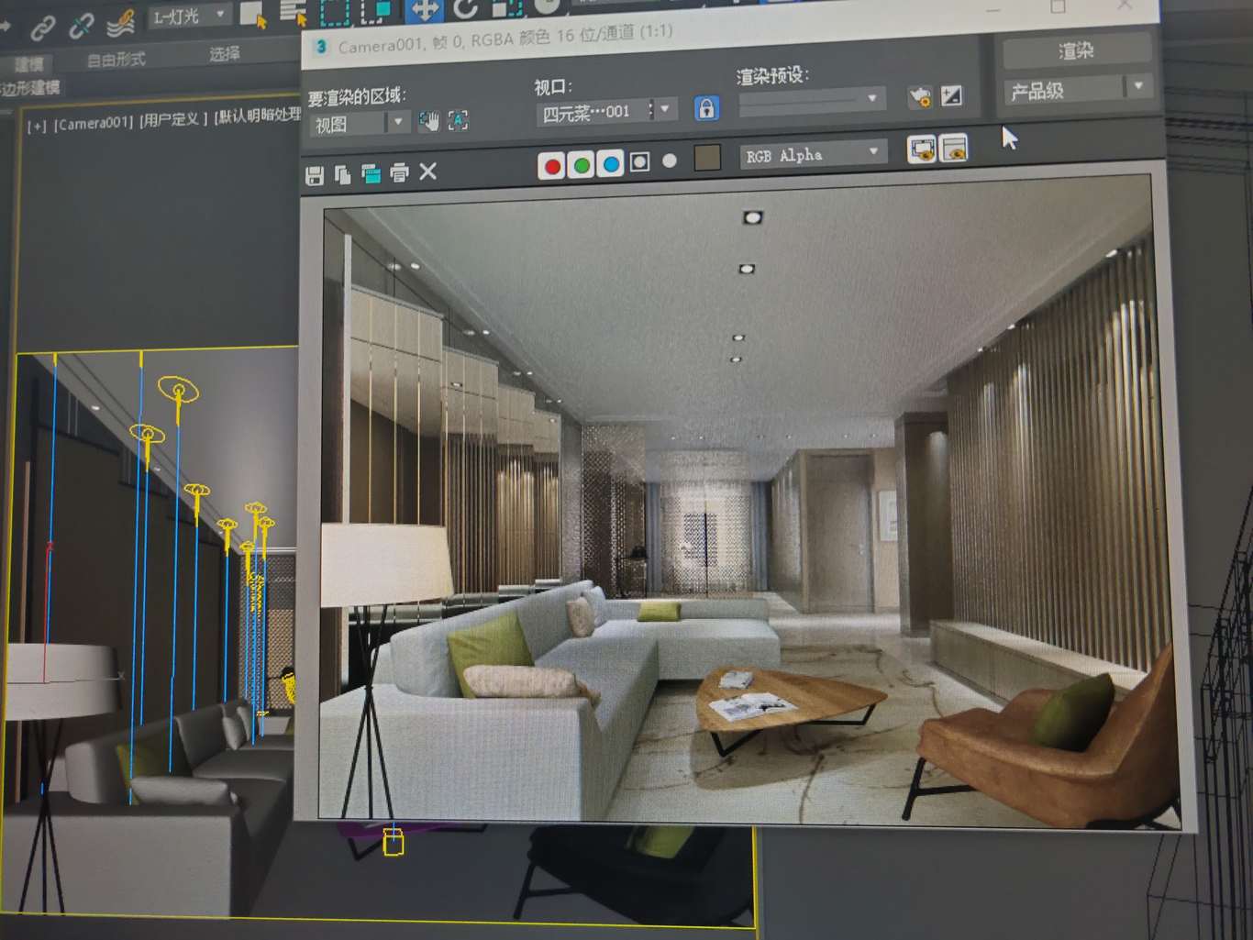
Task: Select the Bind to Space Warp tool
Action: click(x=121, y=23)
